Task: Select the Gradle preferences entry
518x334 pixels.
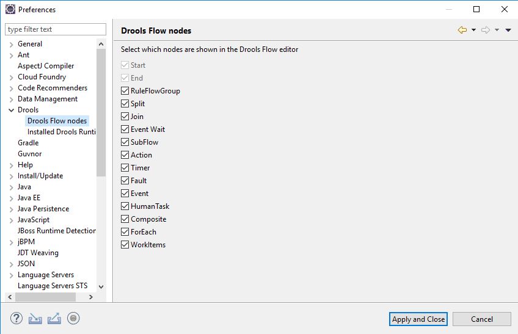Action: tap(28, 143)
